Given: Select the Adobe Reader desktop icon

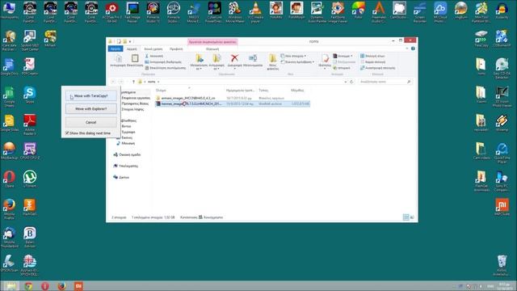Looking at the screenshot, I should tap(30, 124).
